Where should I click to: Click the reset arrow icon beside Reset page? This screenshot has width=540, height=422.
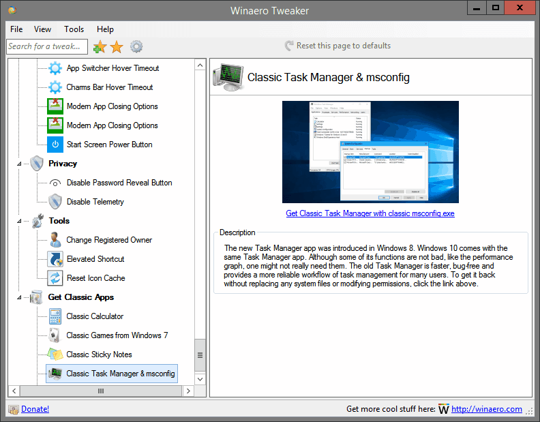pos(289,46)
